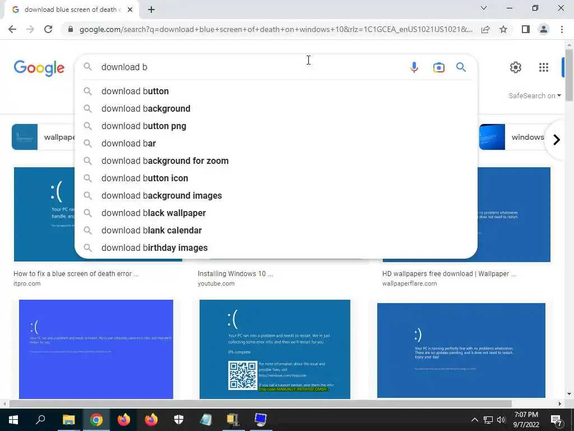Viewport: 574px width, 431px height.
Task: Open 'Installing Windows 10' result link
Action: pyautogui.click(x=235, y=274)
